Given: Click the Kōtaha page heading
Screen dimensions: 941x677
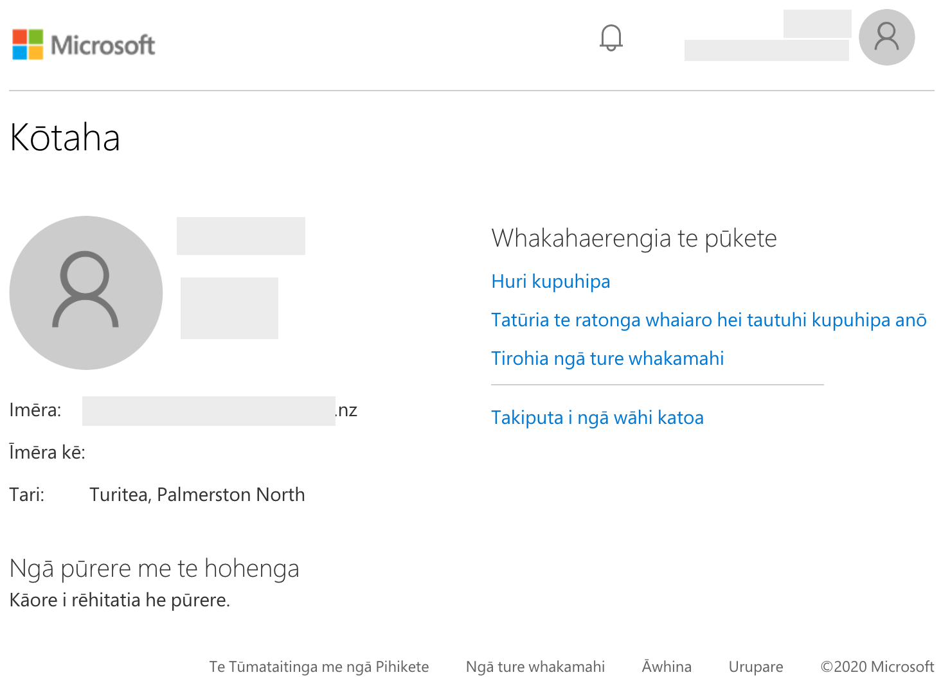Looking at the screenshot, I should (x=65, y=137).
